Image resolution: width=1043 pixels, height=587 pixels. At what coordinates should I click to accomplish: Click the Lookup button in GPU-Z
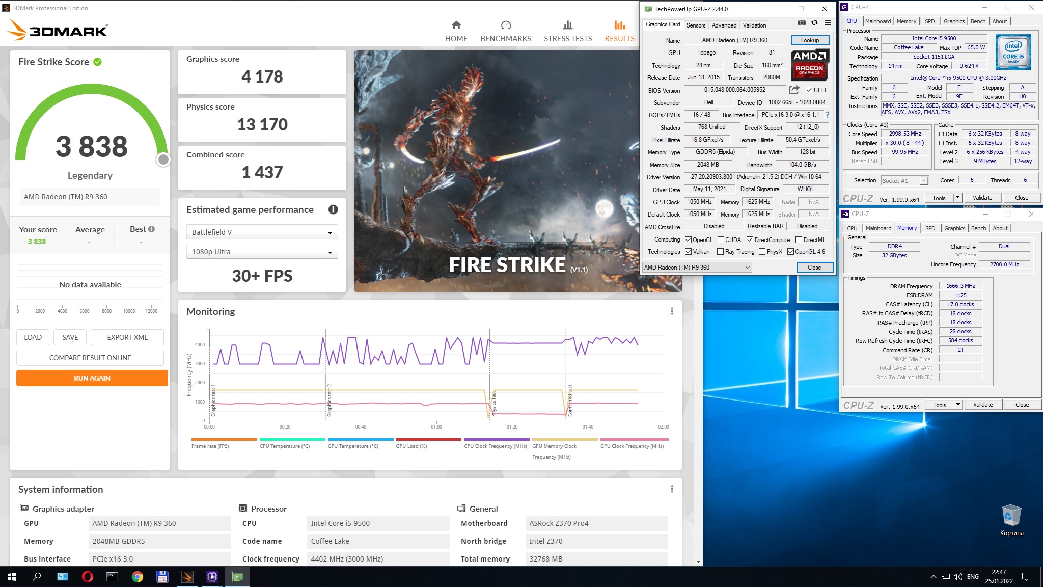[810, 40]
